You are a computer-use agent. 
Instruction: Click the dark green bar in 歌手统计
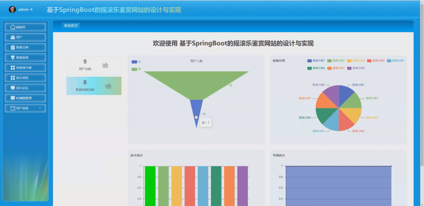216,186
